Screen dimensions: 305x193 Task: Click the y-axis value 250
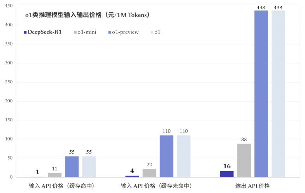pyautogui.click(x=9, y=82)
